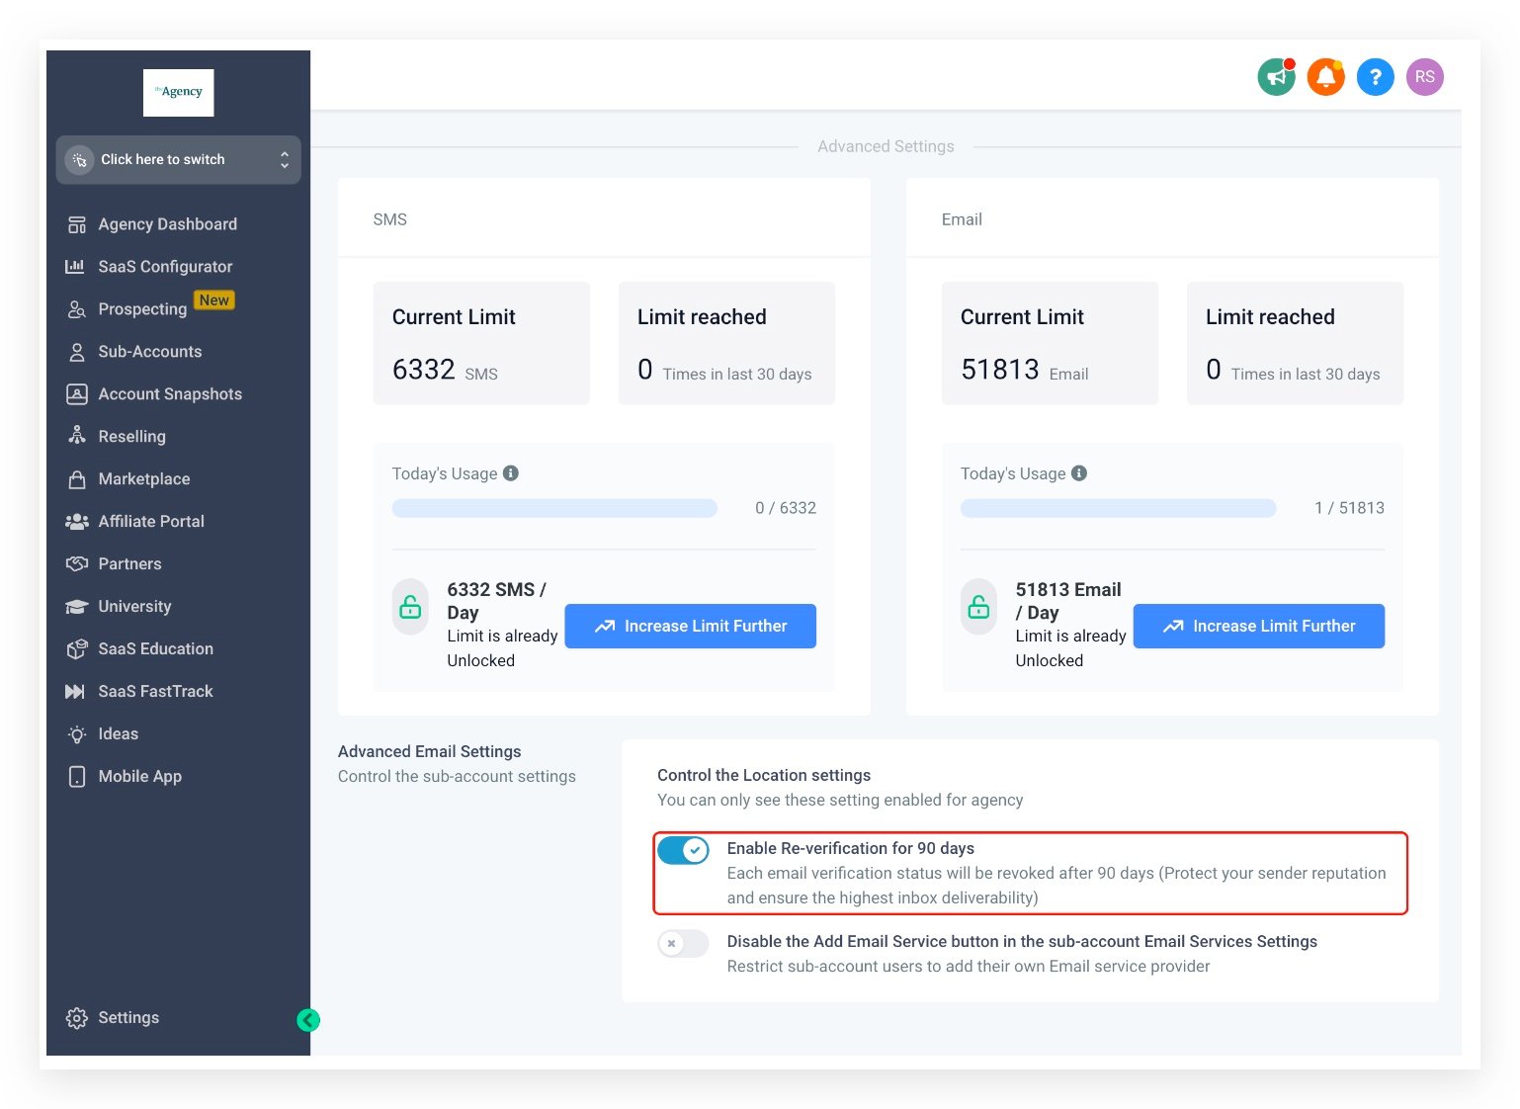Collapse the sidebar using green arrow button
The height and width of the screenshot is (1109, 1520).
click(308, 1020)
